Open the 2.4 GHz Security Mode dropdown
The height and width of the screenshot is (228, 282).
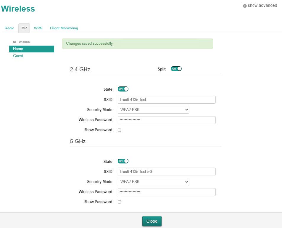coord(153,110)
